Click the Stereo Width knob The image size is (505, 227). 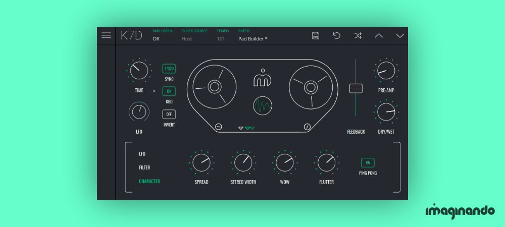243,162
